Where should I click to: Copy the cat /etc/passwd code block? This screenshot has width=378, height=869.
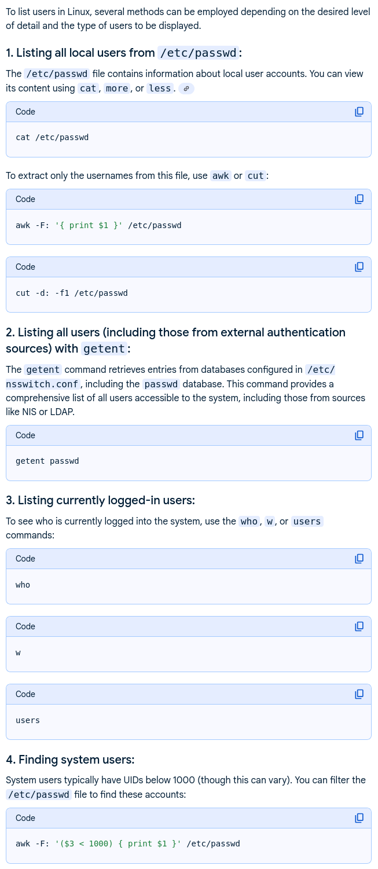pos(359,112)
